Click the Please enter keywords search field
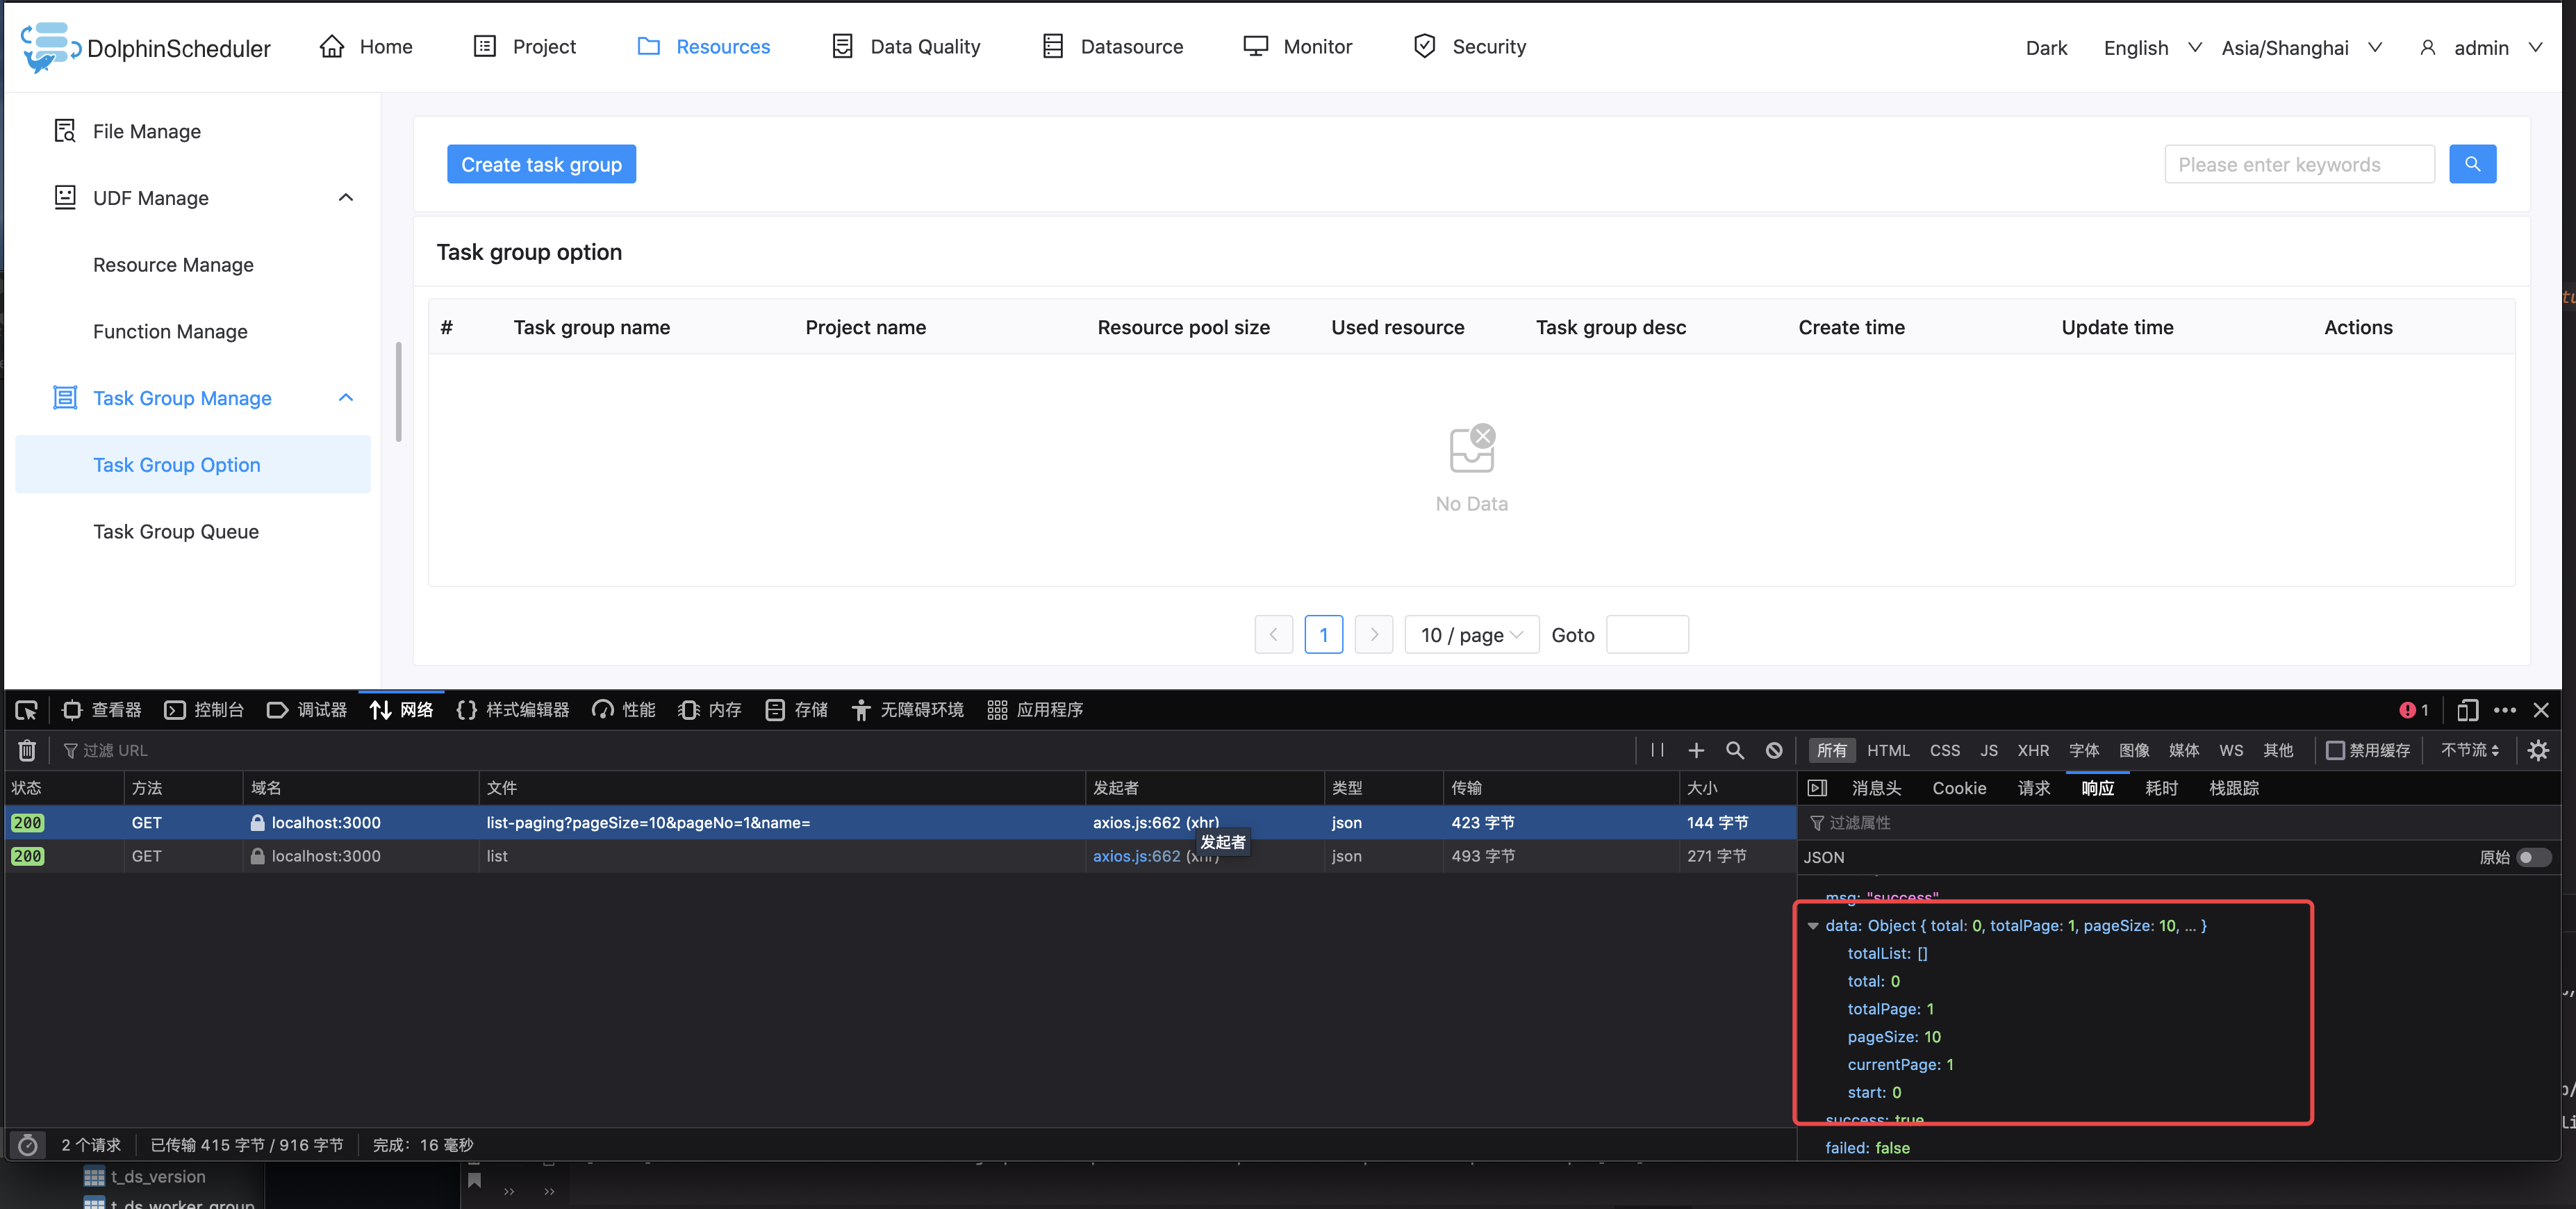The image size is (2576, 1209). 2299,164
